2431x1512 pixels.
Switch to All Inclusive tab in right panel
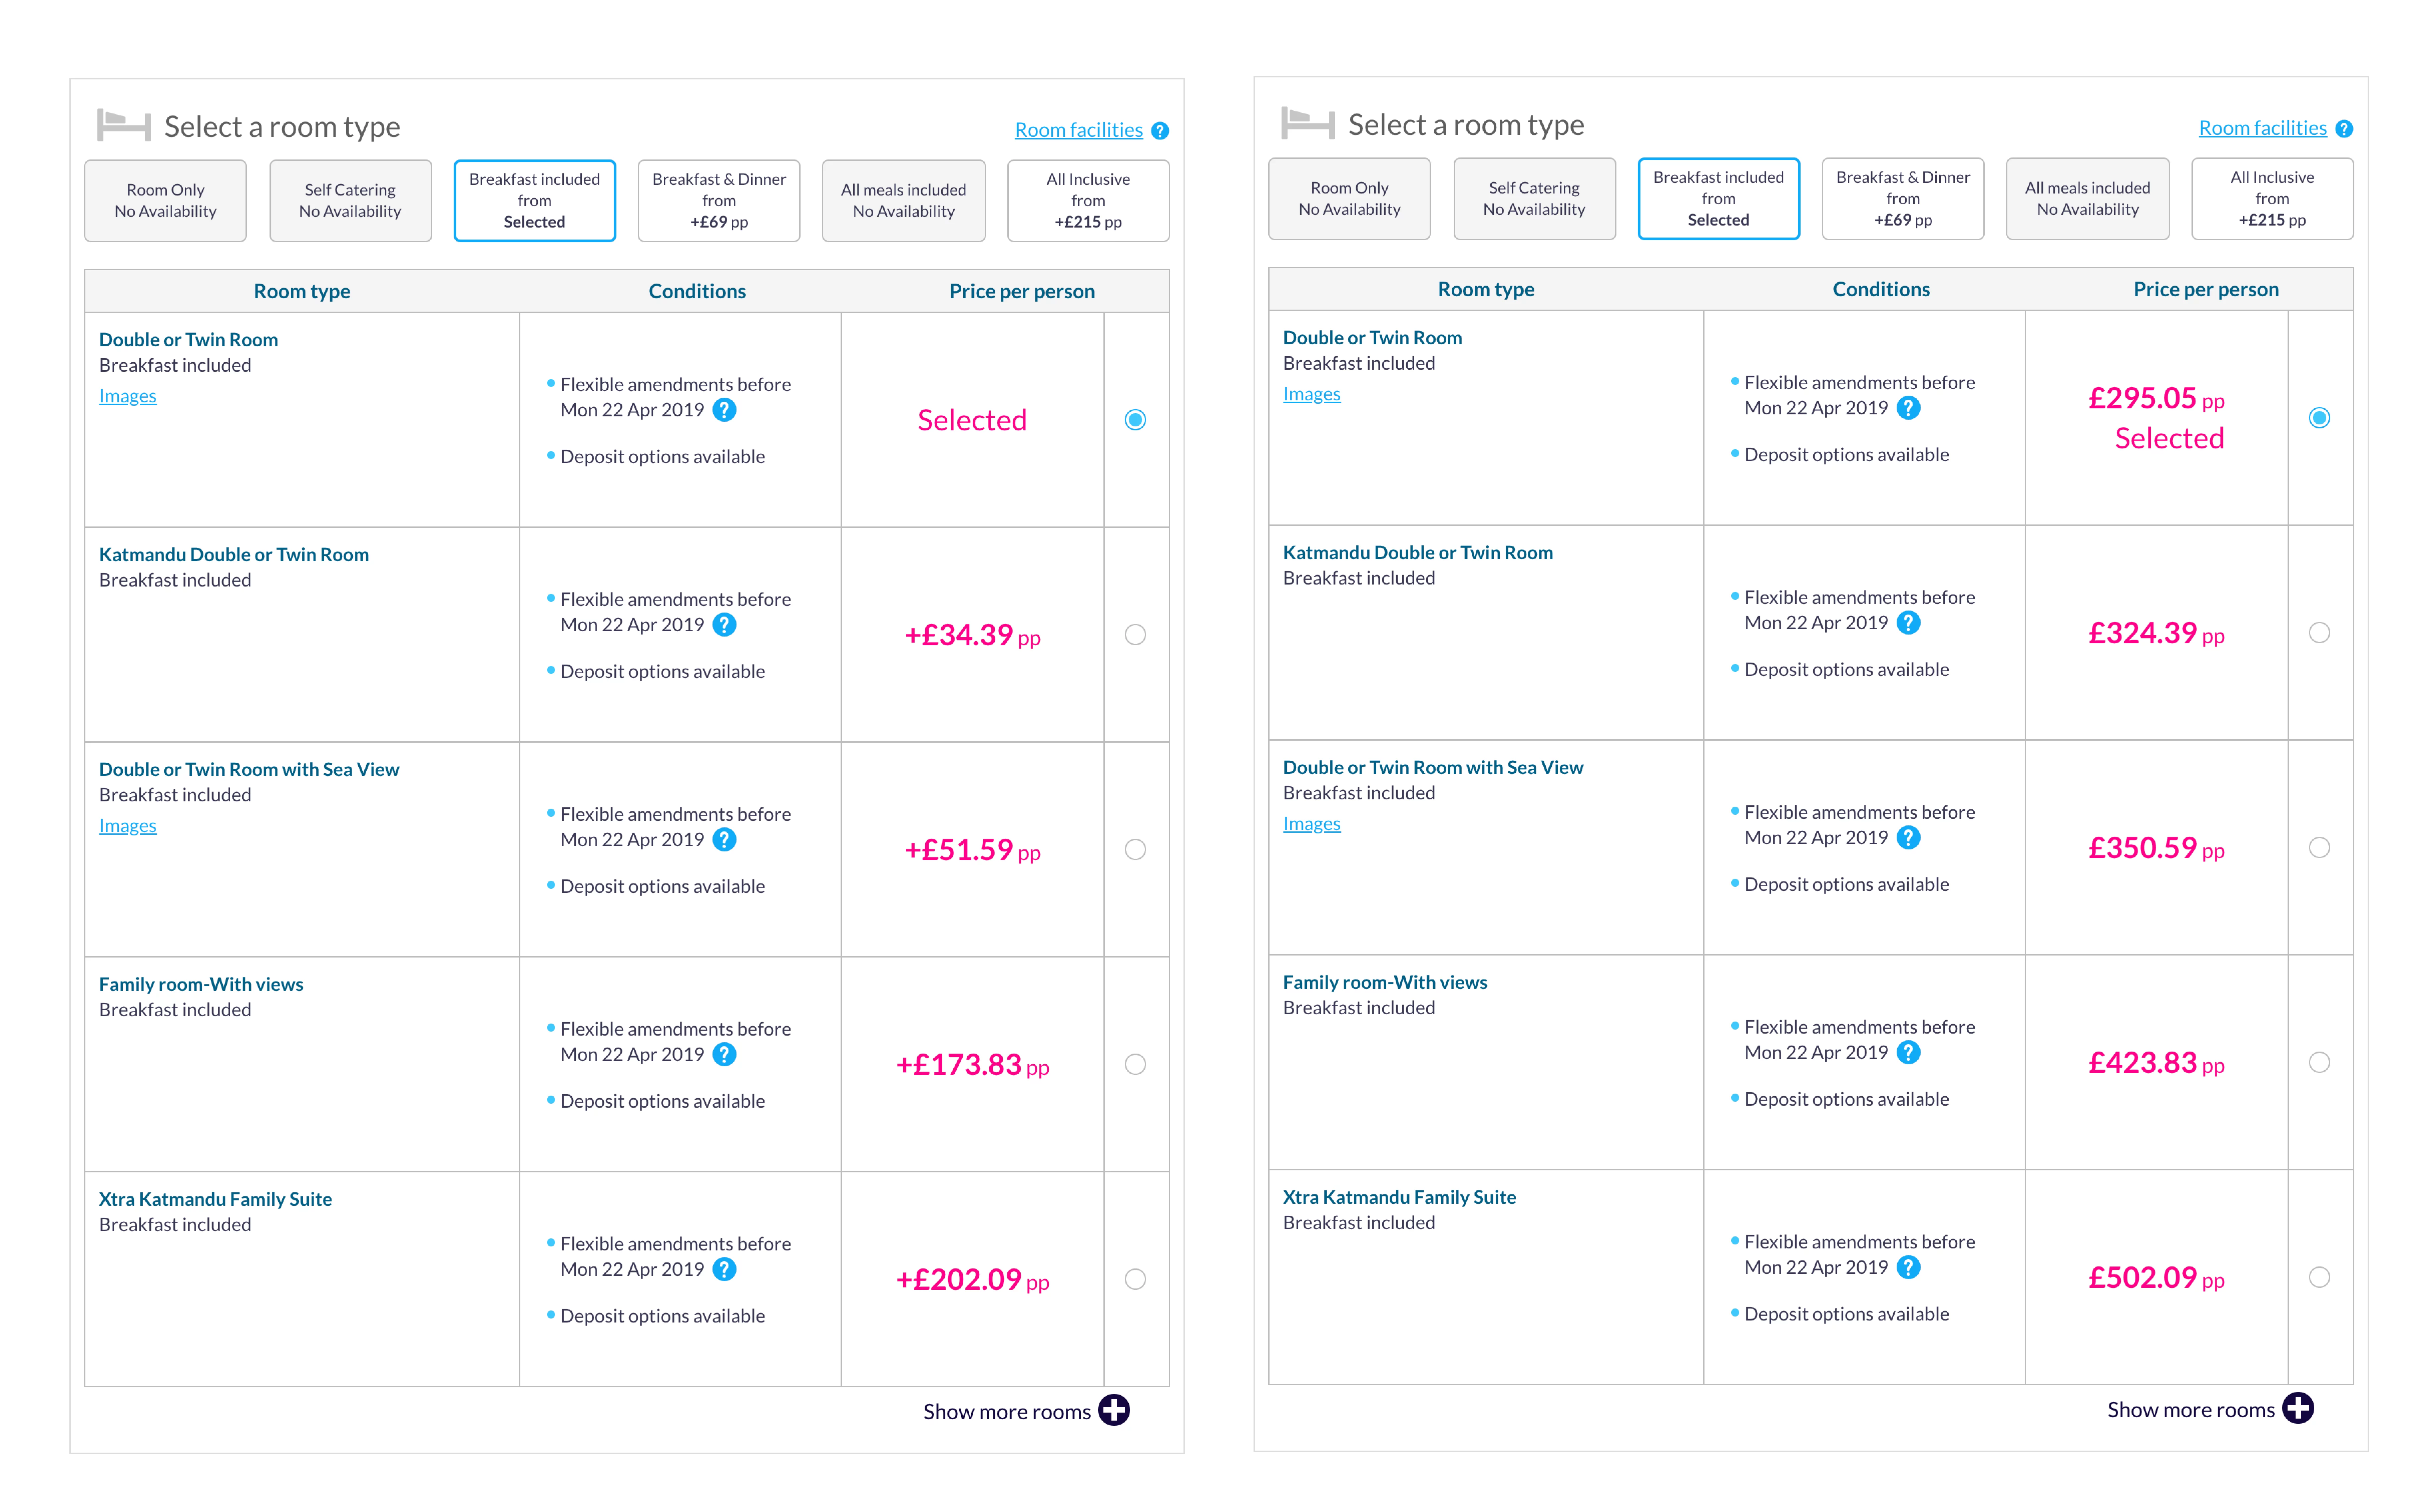click(2272, 199)
